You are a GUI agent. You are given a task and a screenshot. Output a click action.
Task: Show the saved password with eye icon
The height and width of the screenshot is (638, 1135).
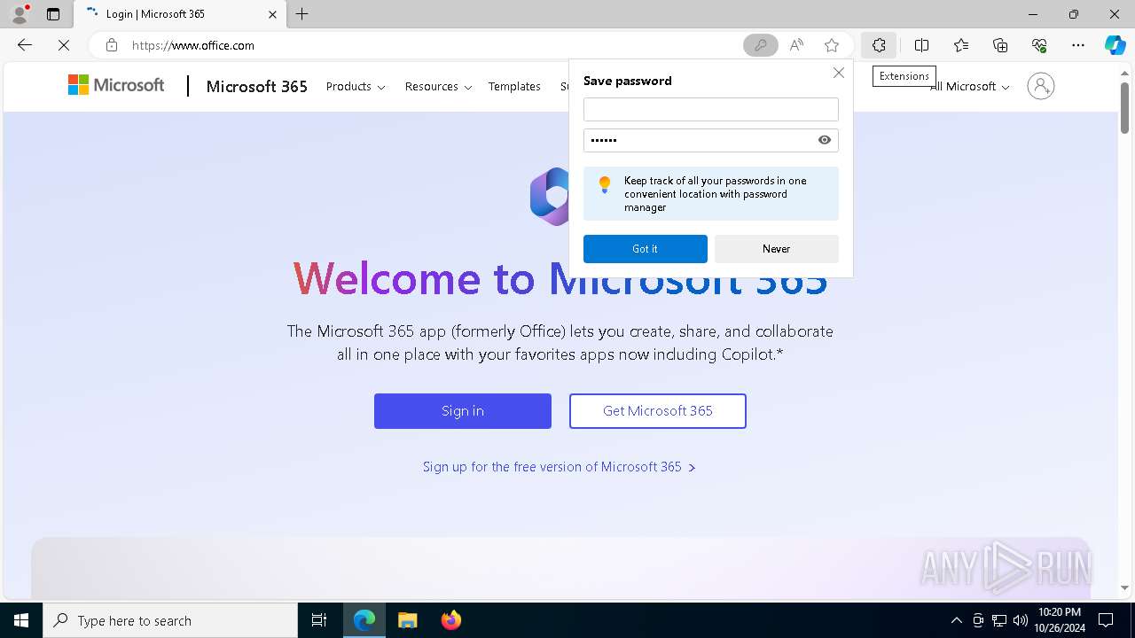pos(825,140)
